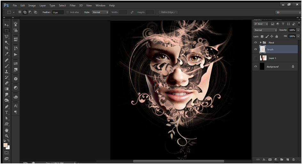Create new fill or adjustment layer

[276, 160]
